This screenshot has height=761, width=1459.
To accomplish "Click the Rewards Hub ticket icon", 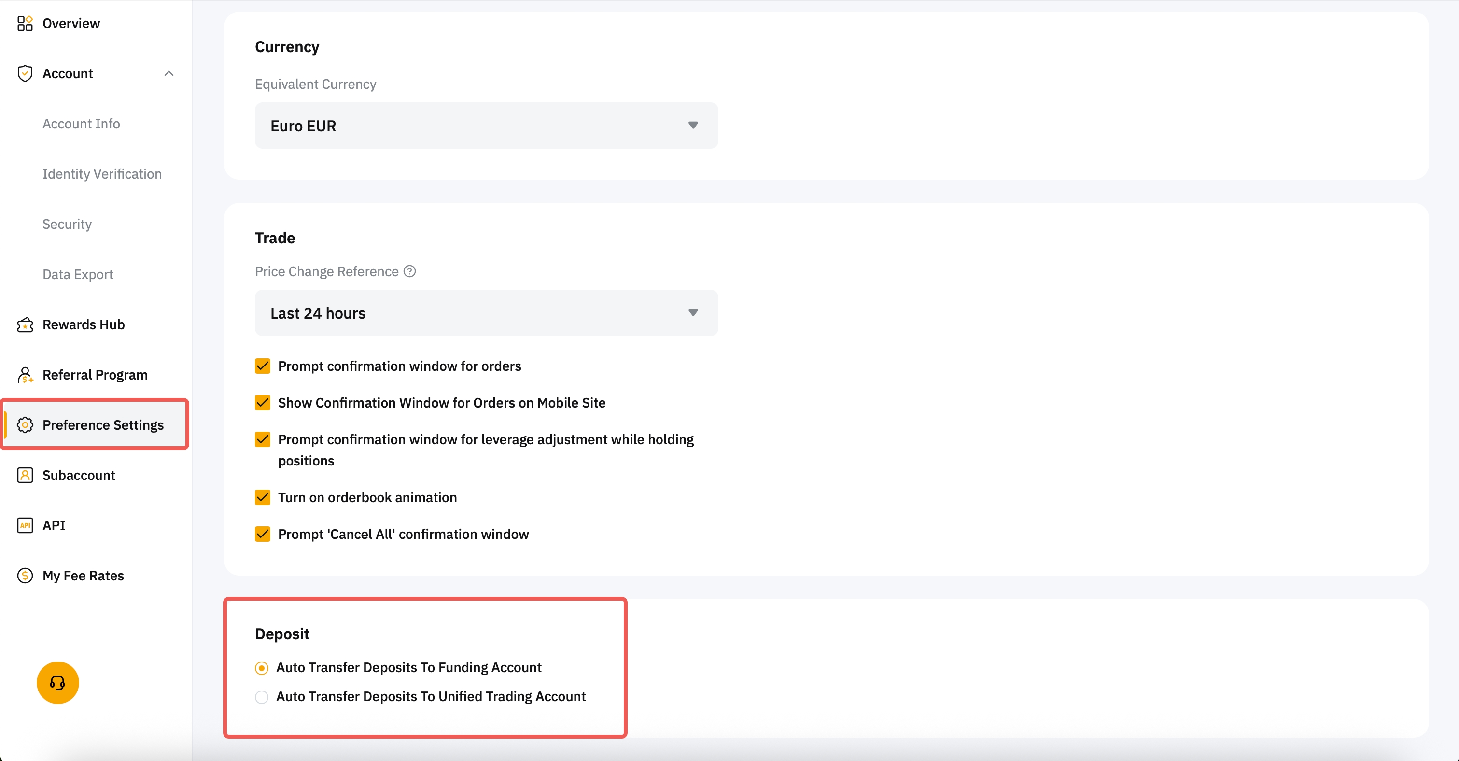I will point(25,324).
